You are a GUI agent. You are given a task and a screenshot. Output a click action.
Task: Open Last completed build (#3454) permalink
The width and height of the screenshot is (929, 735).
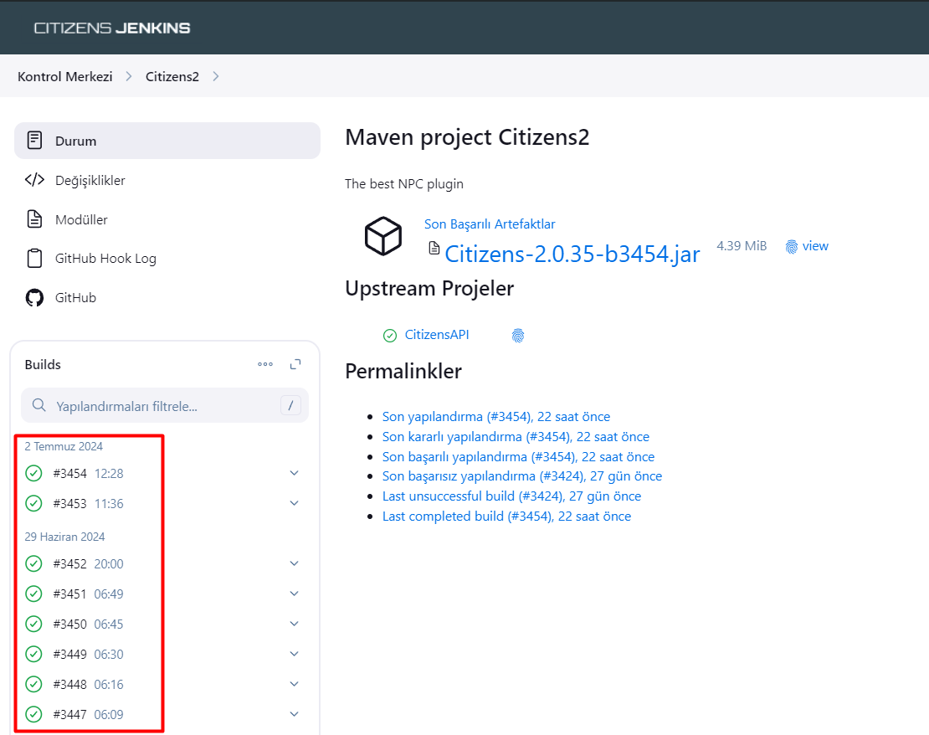pyautogui.click(x=506, y=517)
